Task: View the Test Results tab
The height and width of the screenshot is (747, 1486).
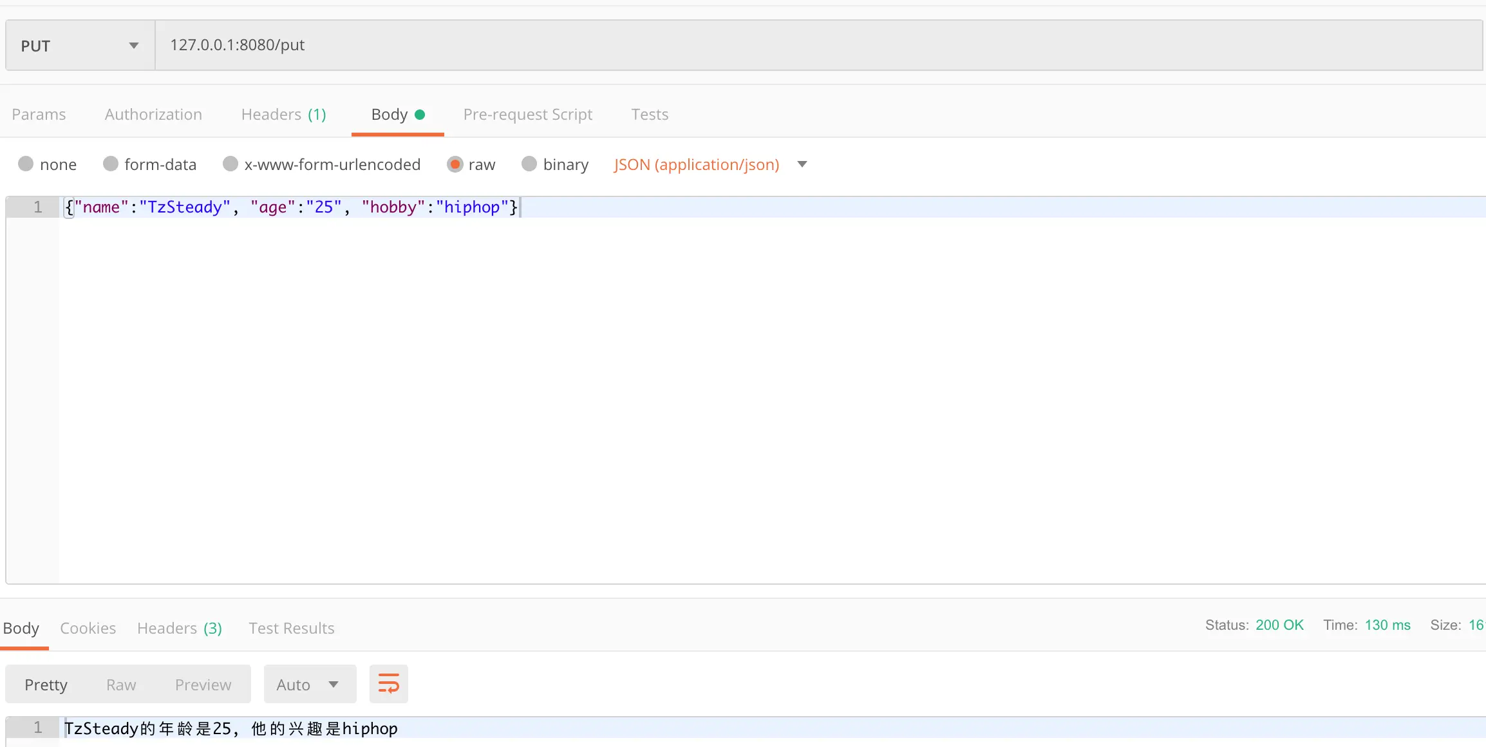Action: click(x=291, y=628)
